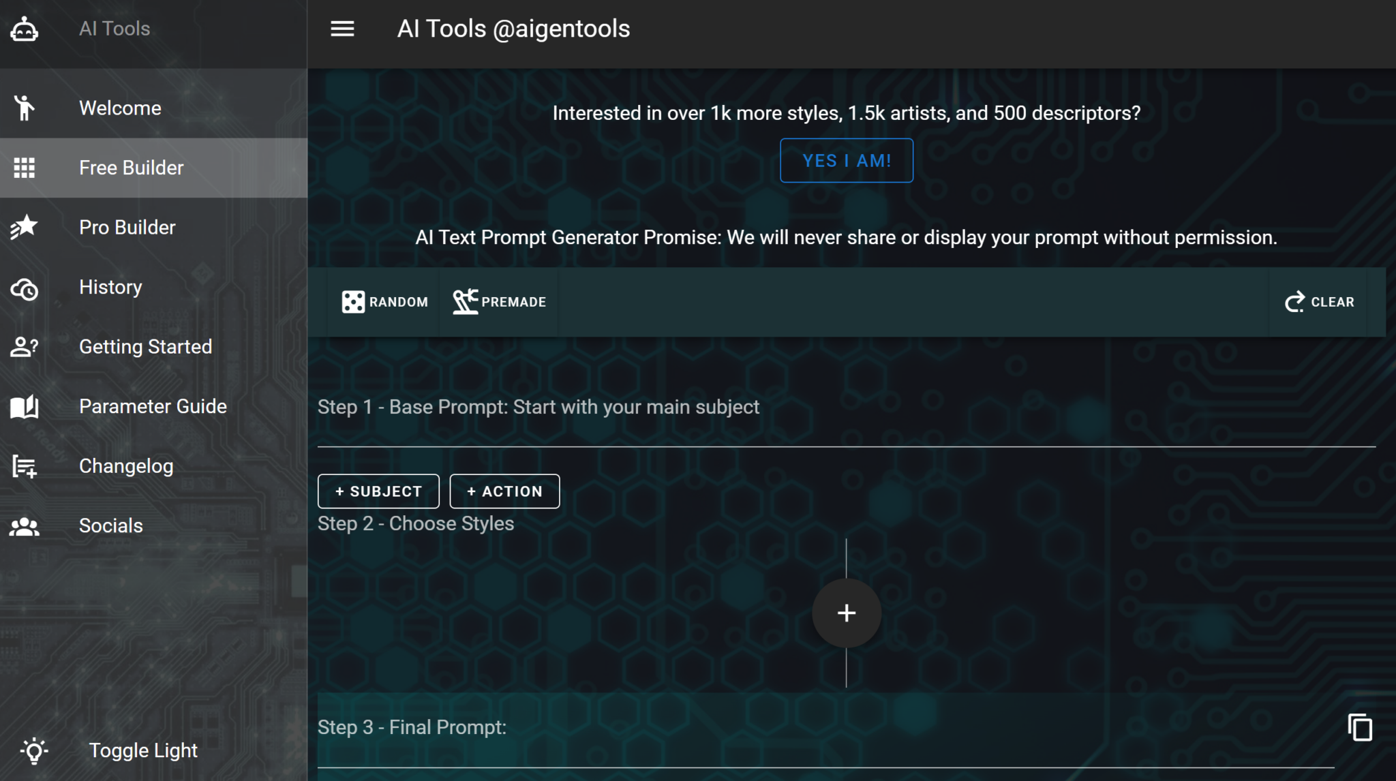Select the Socials people icon
This screenshot has height=781, width=1396.
(x=24, y=525)
